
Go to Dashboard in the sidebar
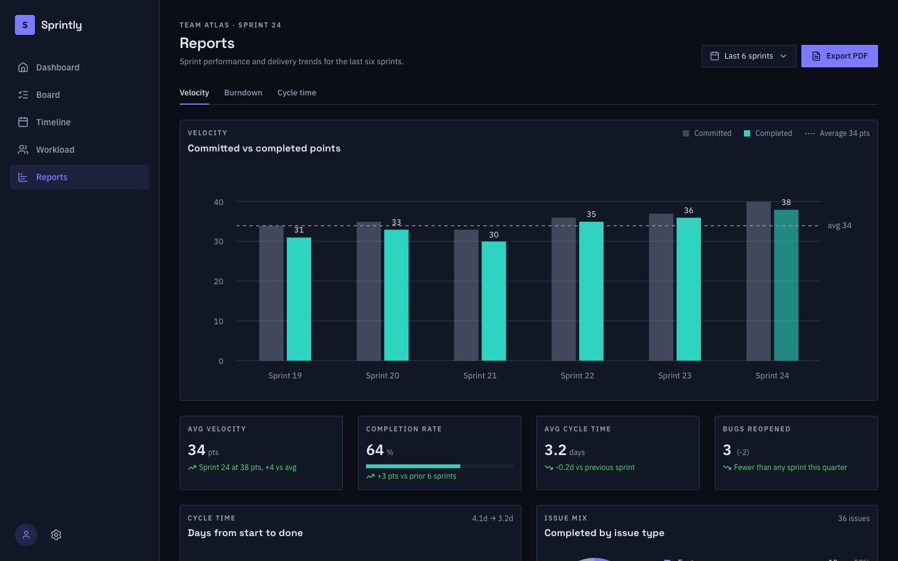click(x=80, y=67)
